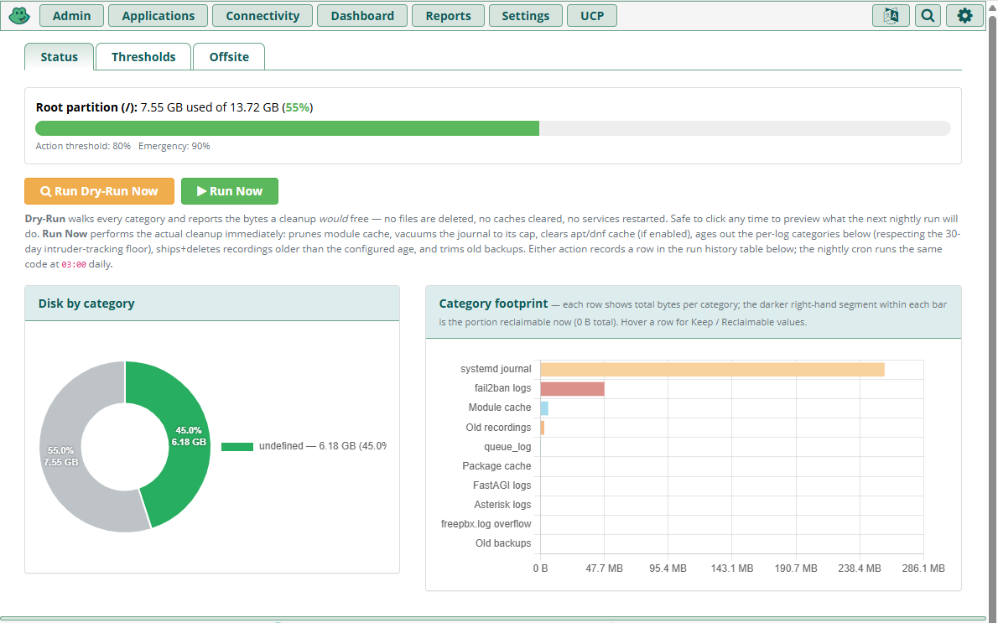Click the 'queue_log' chart label
The width and height of the screenshot is (998, 623).
(507, 447)
